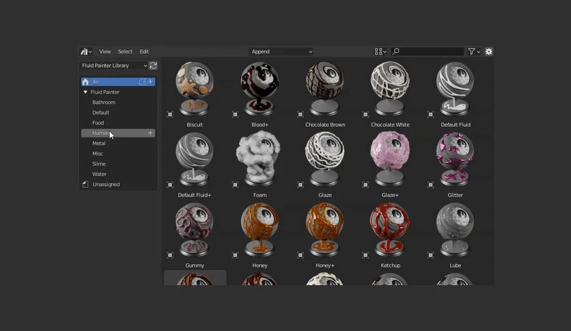Select the Honey+ material thumbnail
The width and height of the screenshot is (571, 331).
pos(325,230)
